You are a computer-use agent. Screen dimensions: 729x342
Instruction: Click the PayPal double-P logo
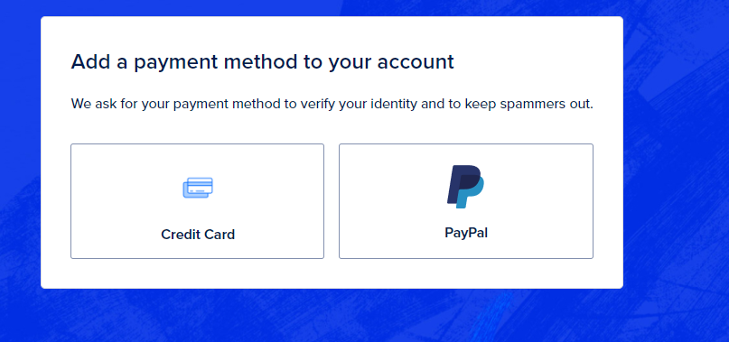(465, 186)
